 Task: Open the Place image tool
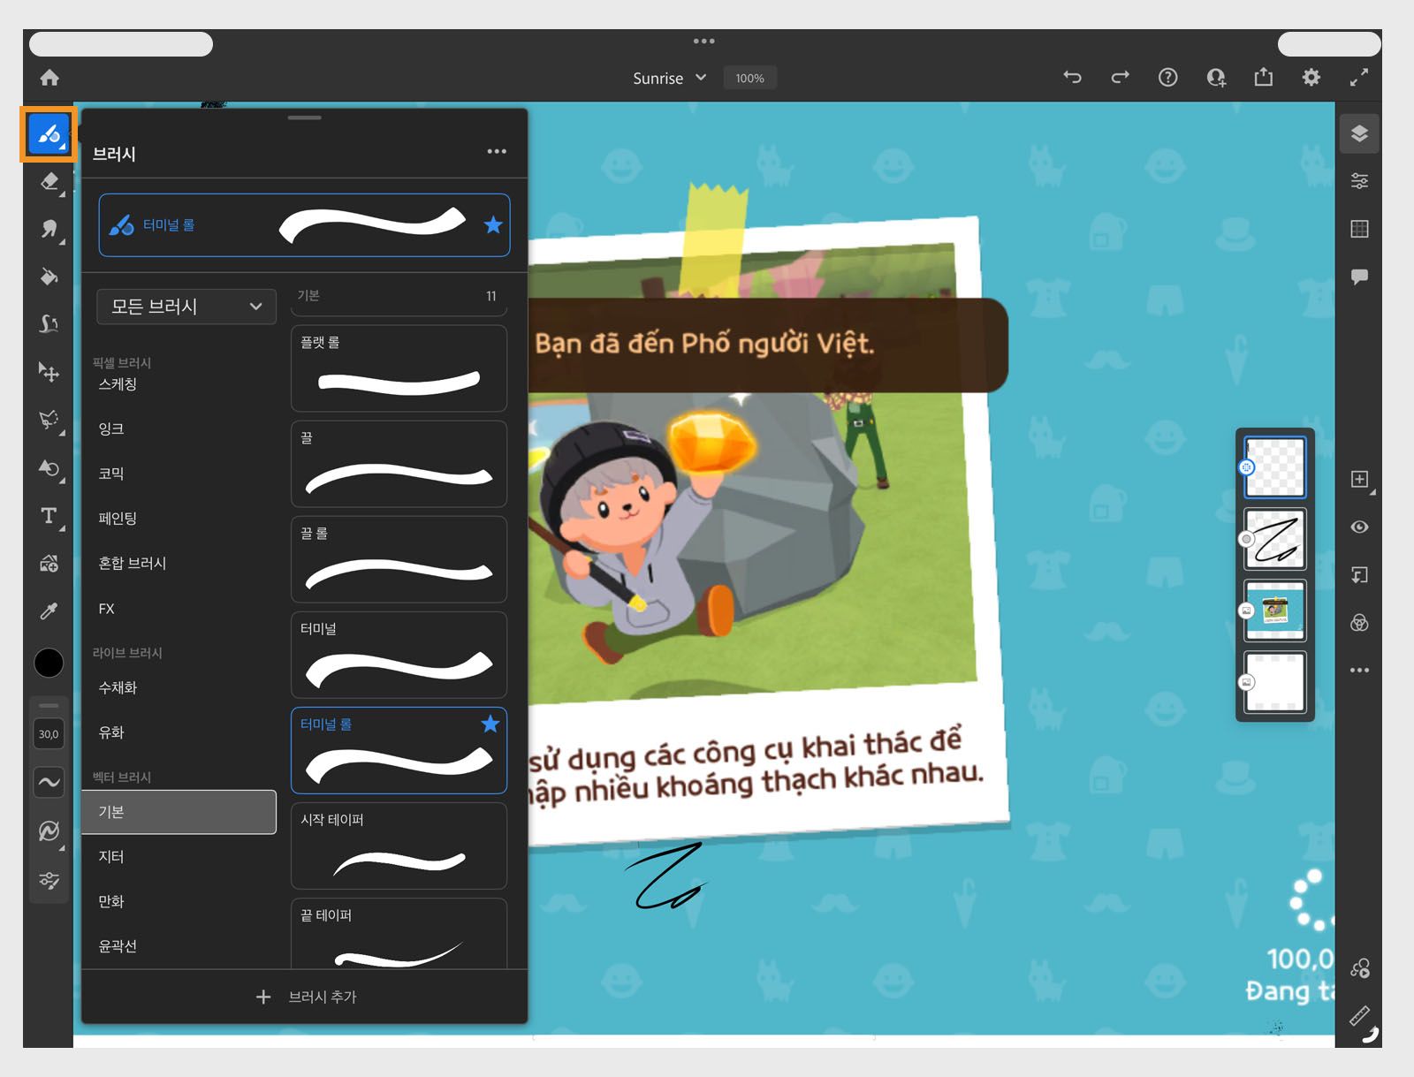49,564
